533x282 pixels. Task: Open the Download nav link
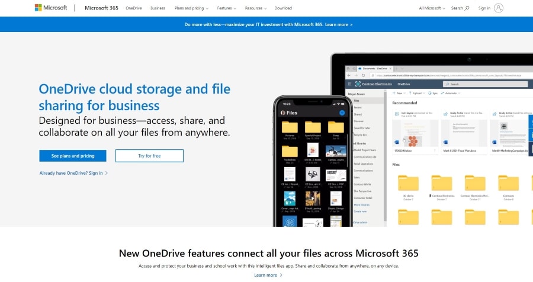pos(283,8)
